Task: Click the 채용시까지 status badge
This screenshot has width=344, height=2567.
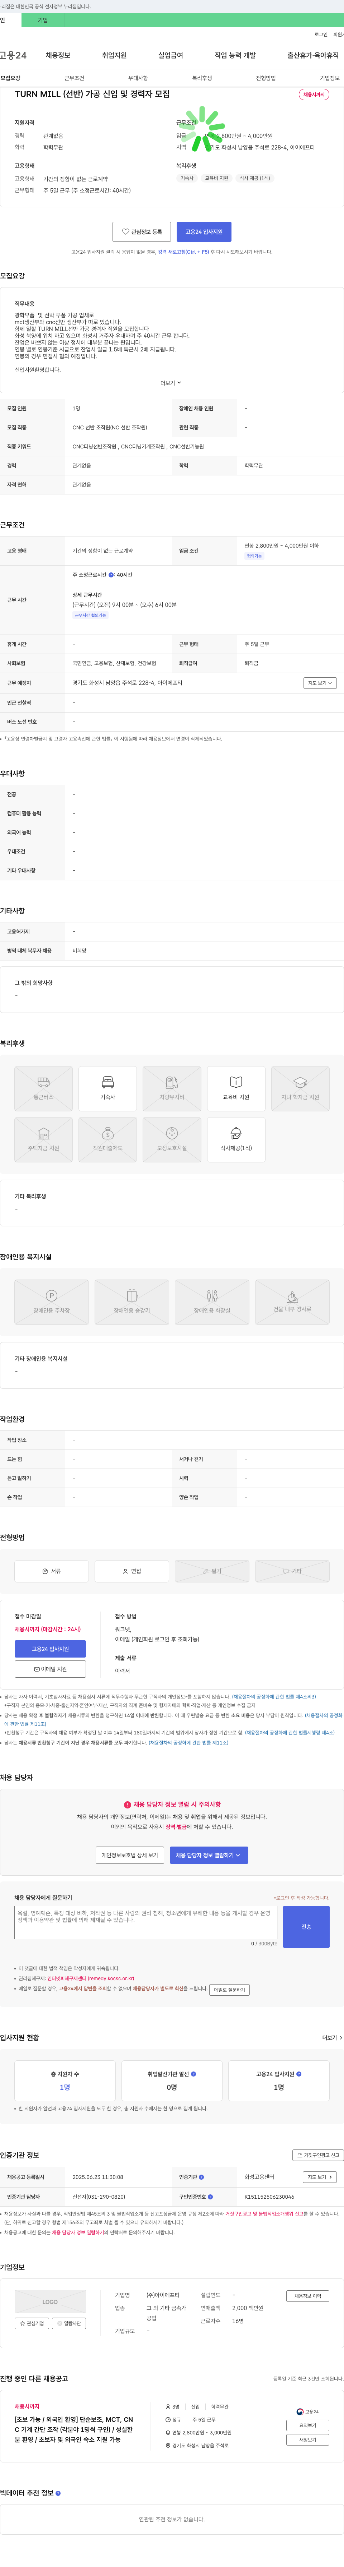Action: point(314,95)
